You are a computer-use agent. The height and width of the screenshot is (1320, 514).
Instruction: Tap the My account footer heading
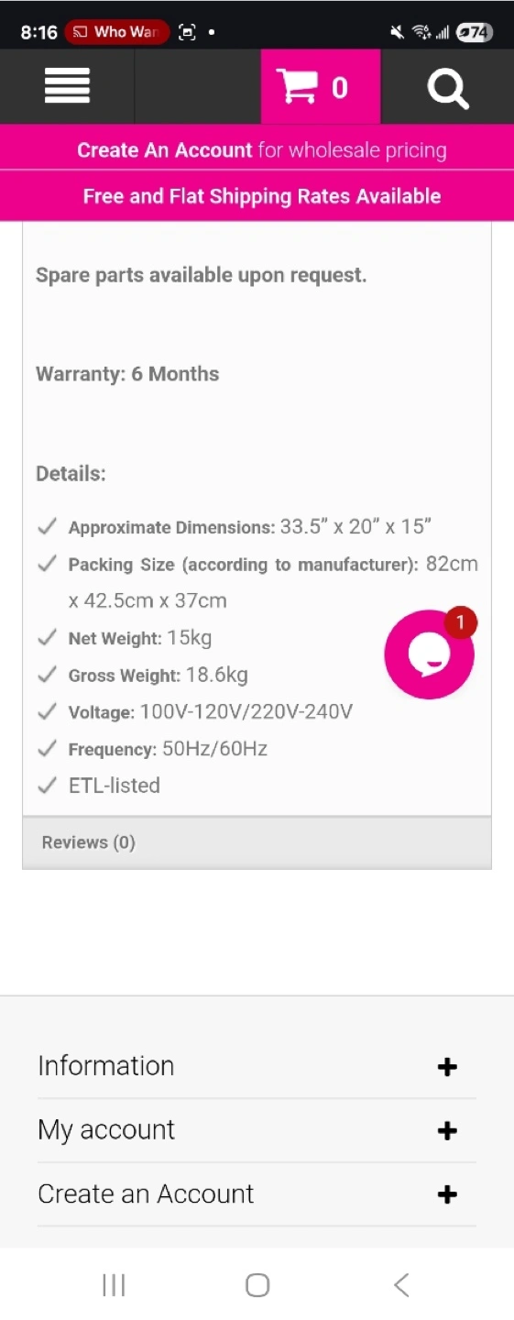[106, 1130]
